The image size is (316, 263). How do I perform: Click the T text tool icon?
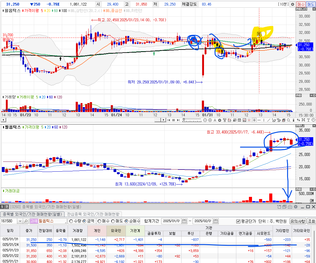coord(308,120)
